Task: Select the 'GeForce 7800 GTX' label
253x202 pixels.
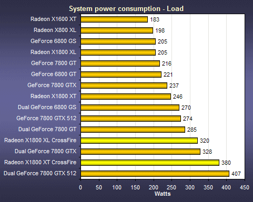Action: pos(52,85)
